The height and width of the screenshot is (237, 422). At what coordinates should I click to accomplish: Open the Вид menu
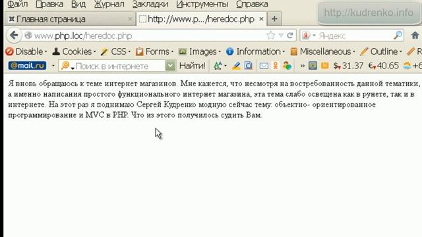[78, 4]
